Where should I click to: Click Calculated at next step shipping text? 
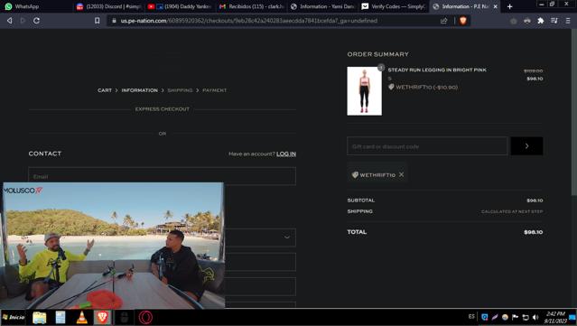click(x=512, y=211)
